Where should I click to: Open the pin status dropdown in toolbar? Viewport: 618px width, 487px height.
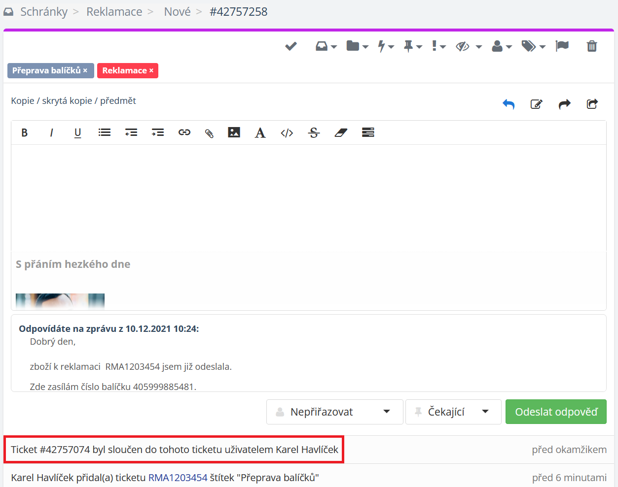click(x=413, y=46)
